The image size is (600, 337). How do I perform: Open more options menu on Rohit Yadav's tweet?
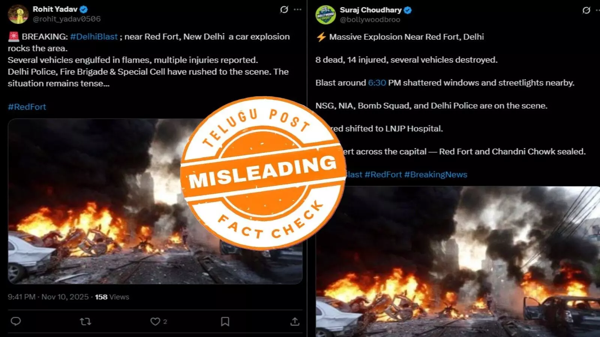[x=298, y=10]
